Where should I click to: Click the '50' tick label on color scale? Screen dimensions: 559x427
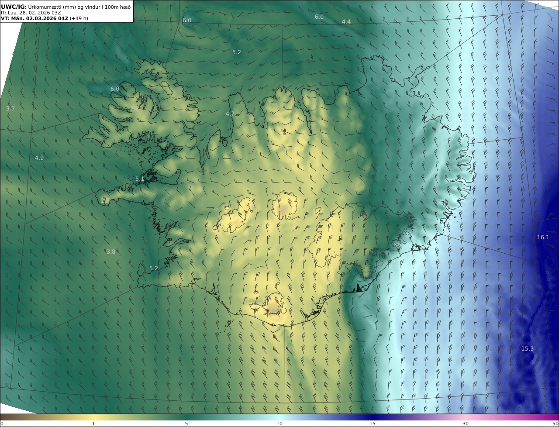coord(555,424)
